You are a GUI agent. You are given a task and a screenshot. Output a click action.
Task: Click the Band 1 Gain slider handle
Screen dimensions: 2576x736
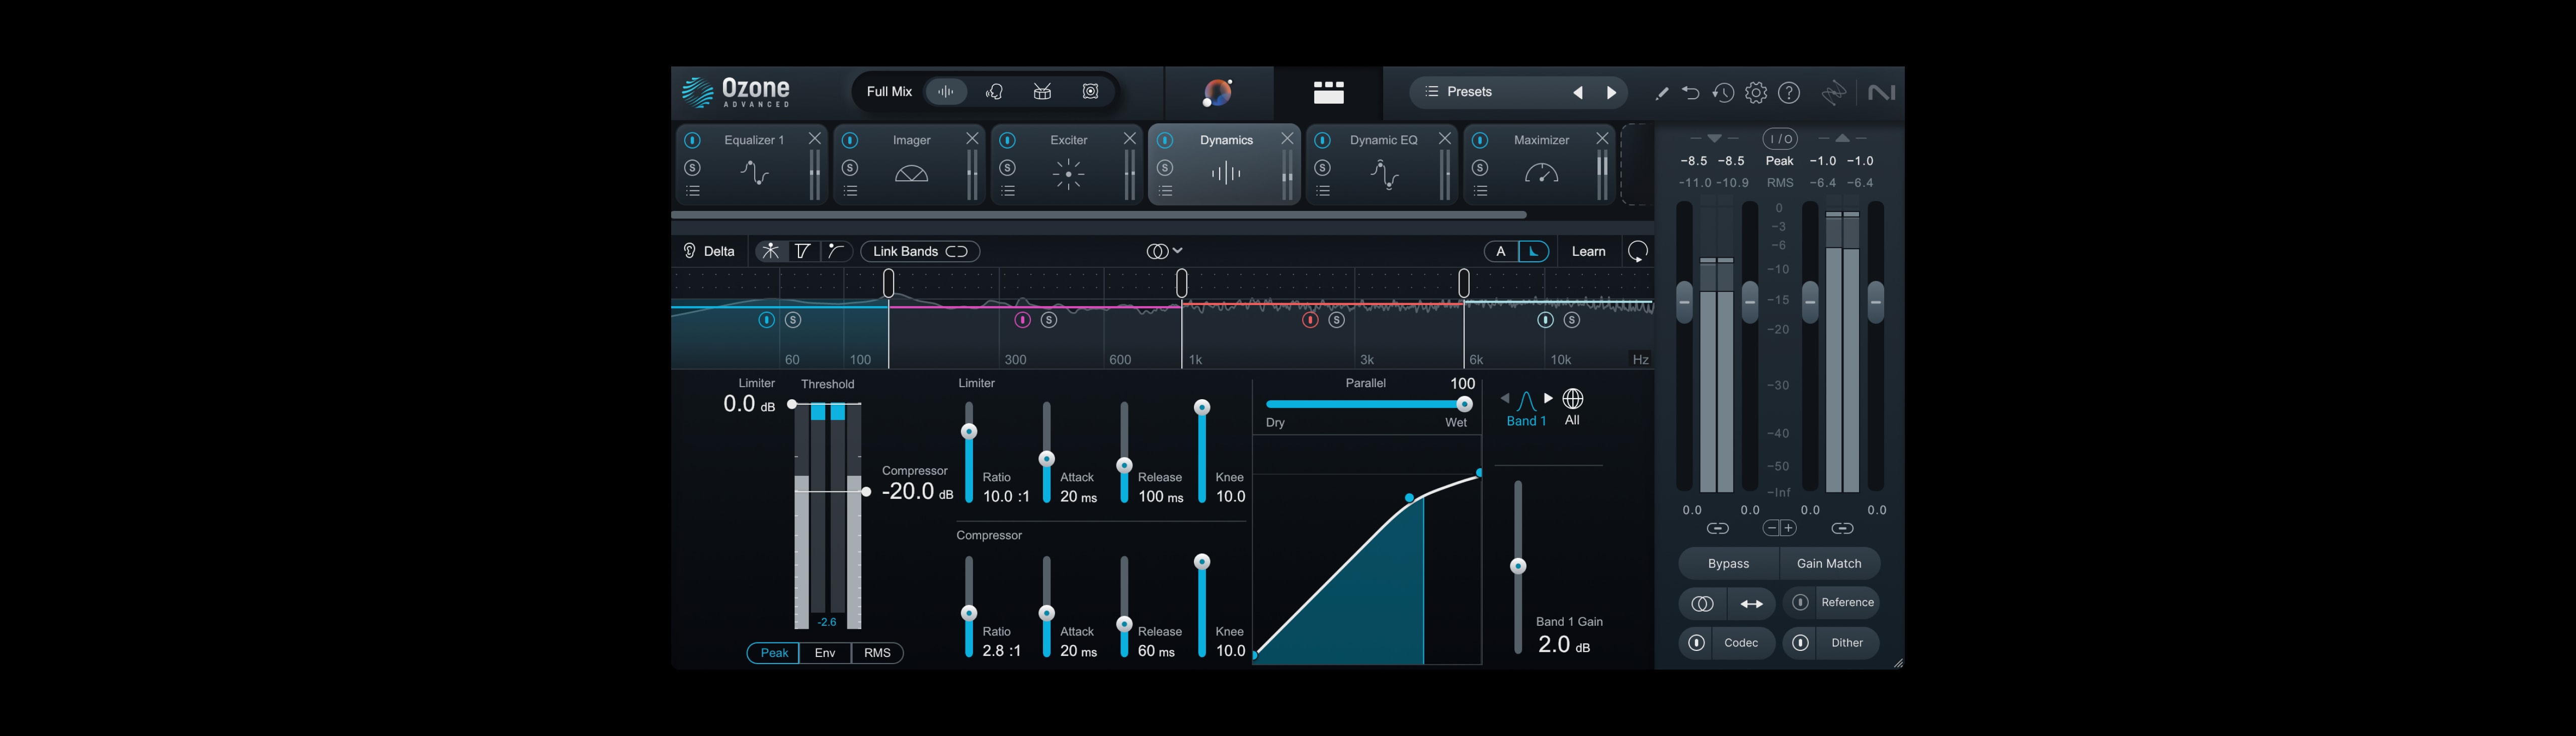(x=1518, y=566)
